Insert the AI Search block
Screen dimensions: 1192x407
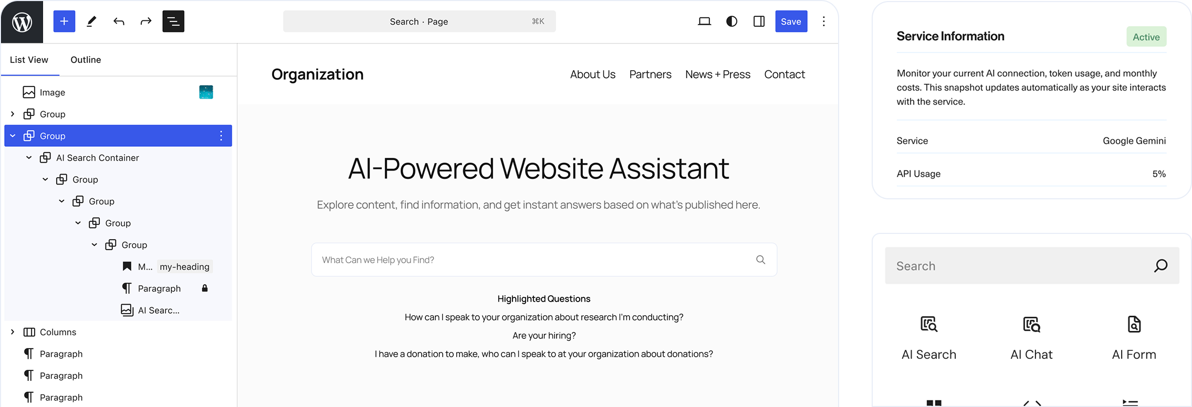(929, 338)
